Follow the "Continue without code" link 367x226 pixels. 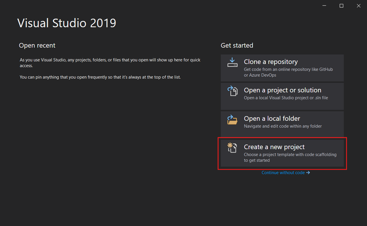(x=283, y=173)
